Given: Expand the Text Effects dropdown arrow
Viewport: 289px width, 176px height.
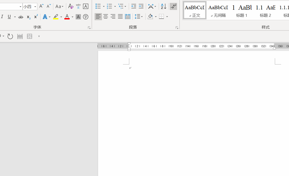Looking at the screenshot, I should 50,17.
